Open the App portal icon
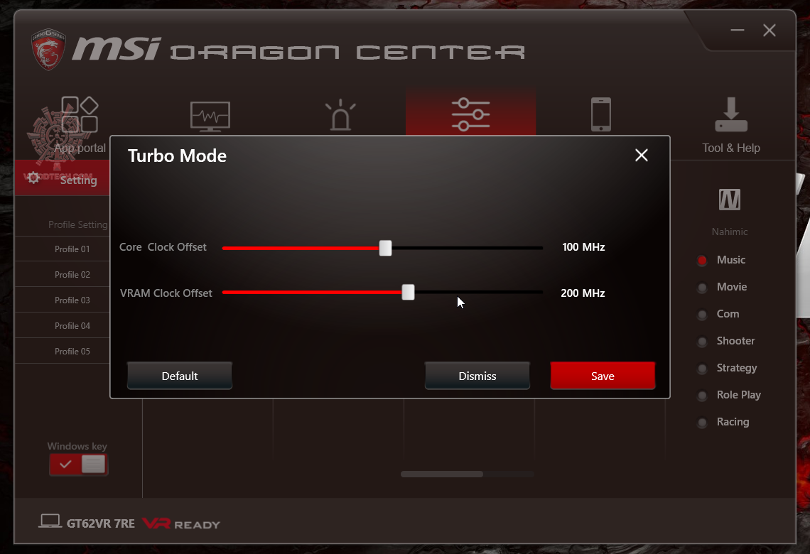This screenshot has width=810, height=554. click(x=80, y=114)
